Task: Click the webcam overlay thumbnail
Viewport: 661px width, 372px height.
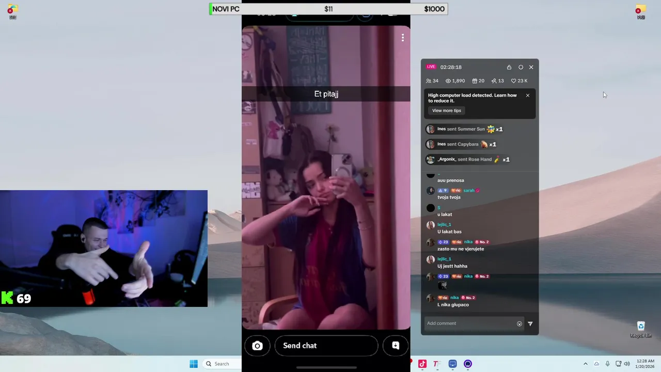Action: [x=104, y=249]
